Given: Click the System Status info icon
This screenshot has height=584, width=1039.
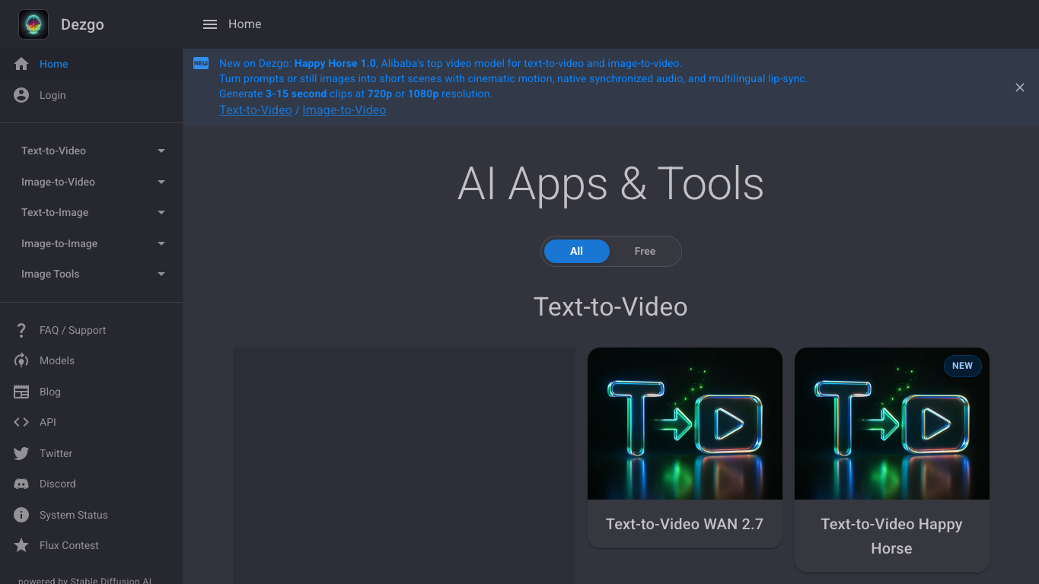Looking at the screenshot, I should pyautogui.click(x=21, y=515).
